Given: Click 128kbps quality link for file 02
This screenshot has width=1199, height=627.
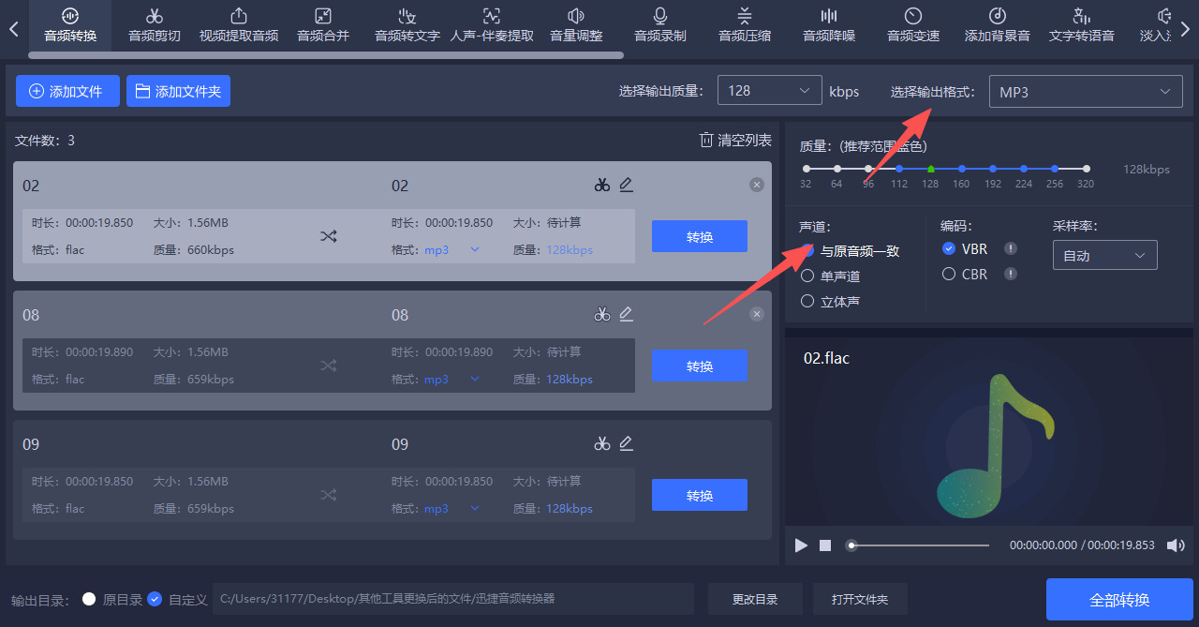Looking at the screenshot, I should [x=570, y=250].
